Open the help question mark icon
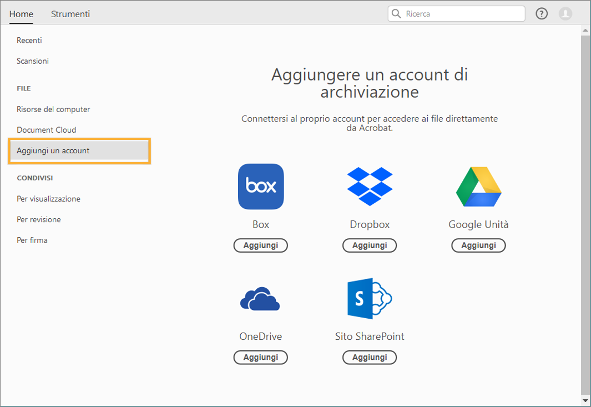Screen dimensions: 591x407 [x=542, y=14]
